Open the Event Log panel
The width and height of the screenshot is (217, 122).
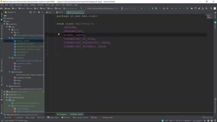tap(208, 118)
